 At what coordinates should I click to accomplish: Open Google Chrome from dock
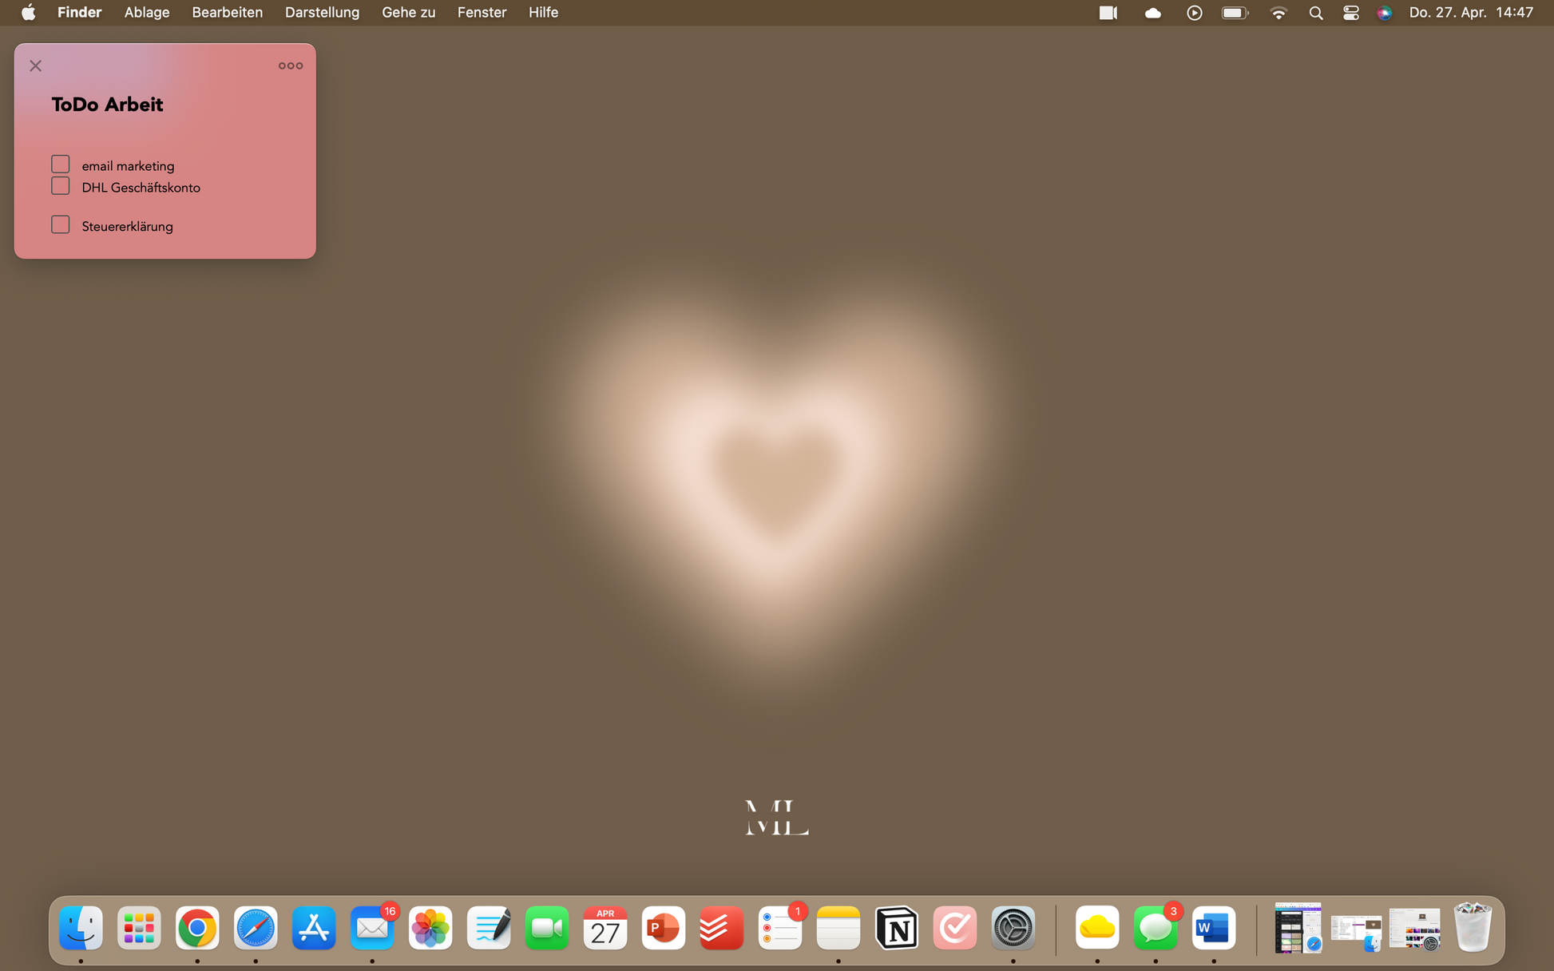coord(197,929)
